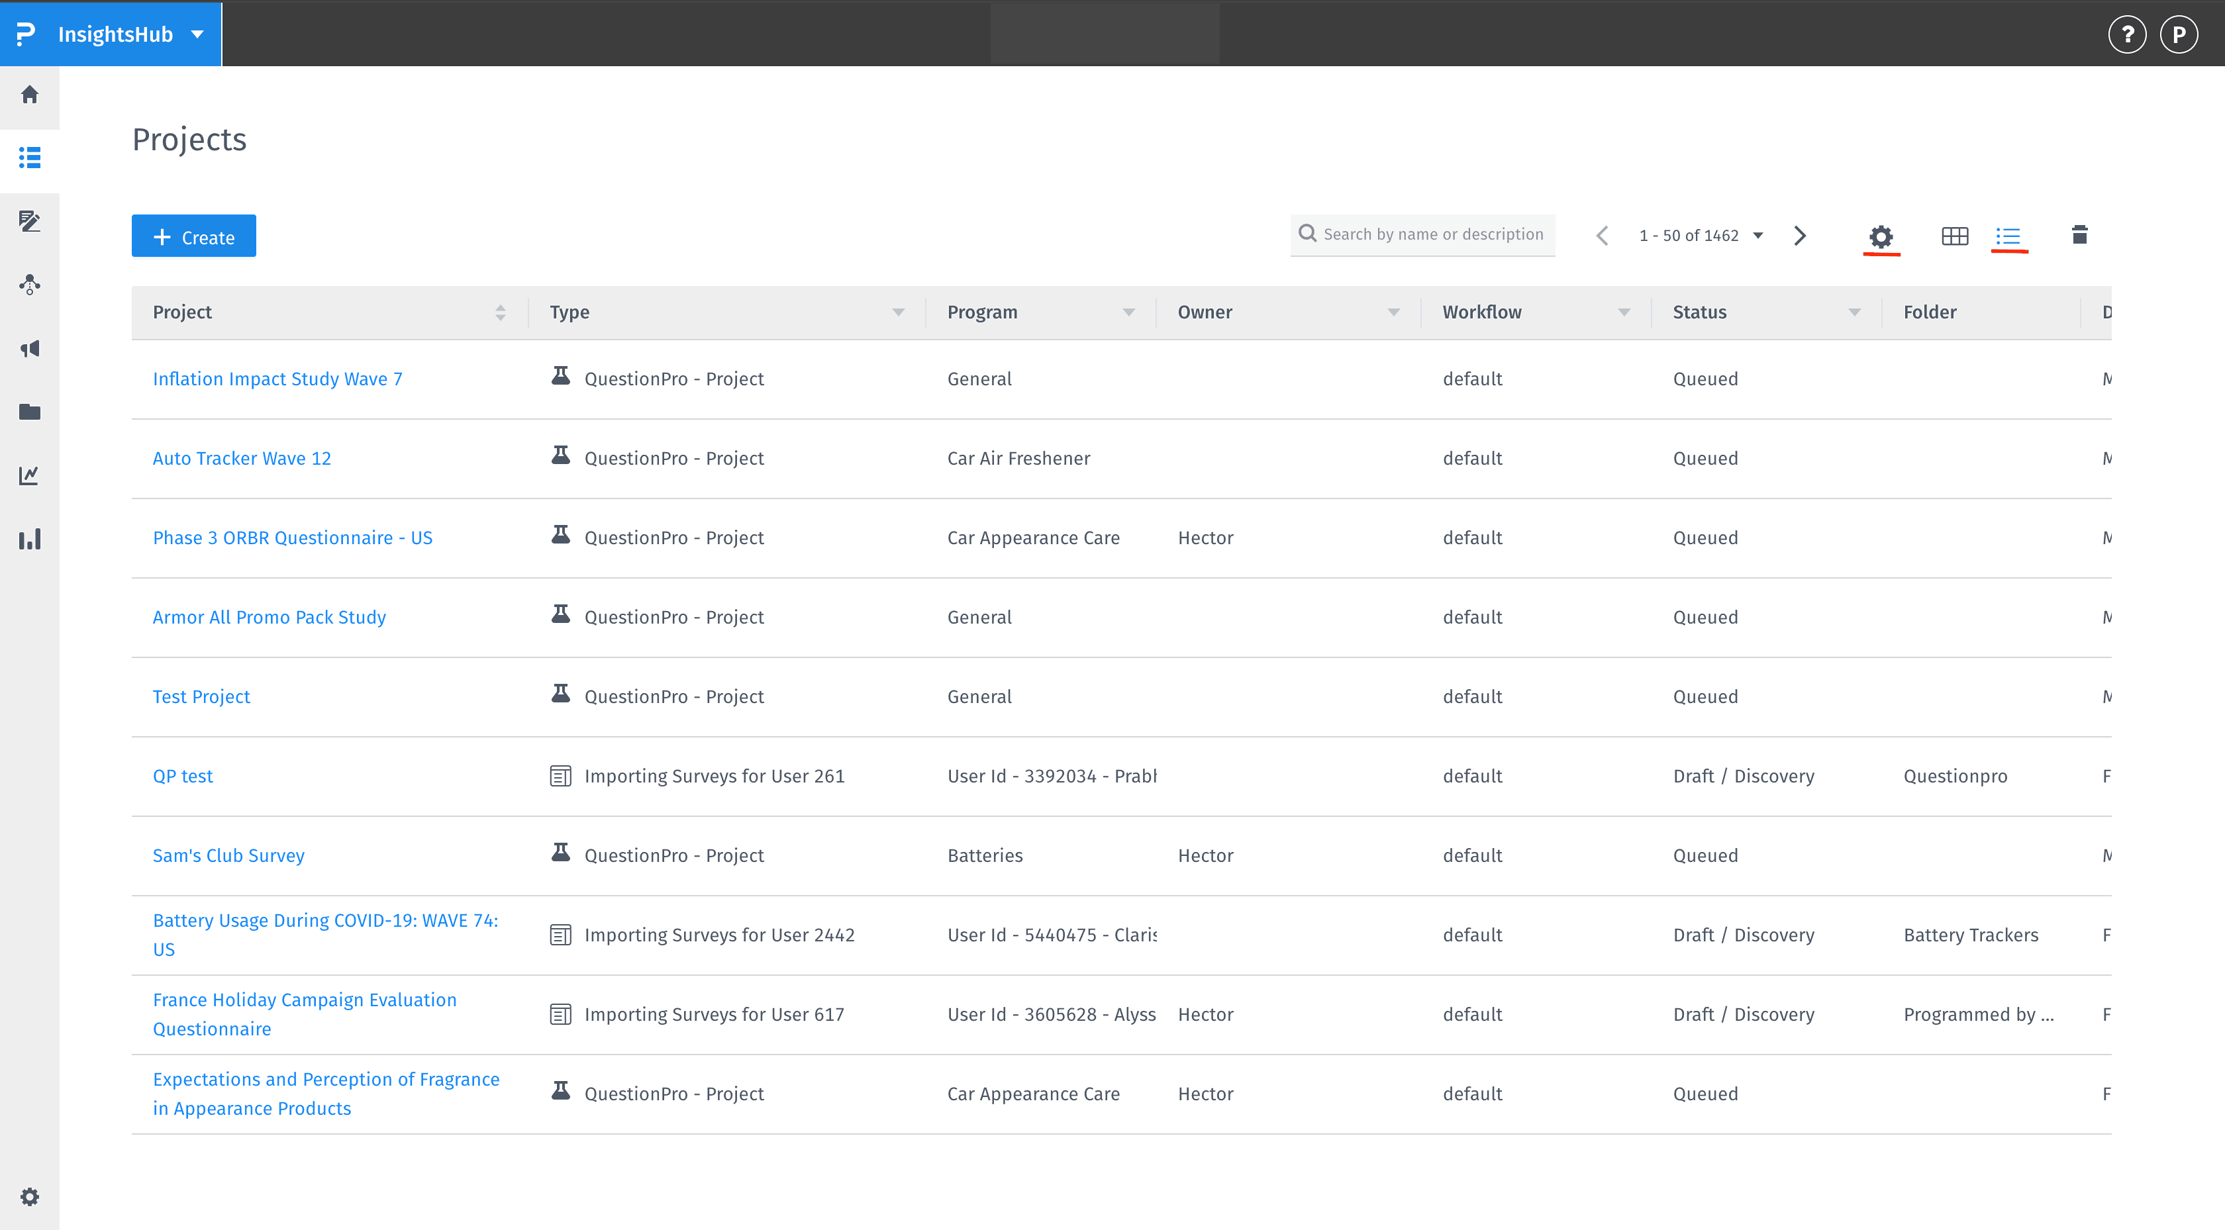Sort by Project column arrows

point(500,312)
